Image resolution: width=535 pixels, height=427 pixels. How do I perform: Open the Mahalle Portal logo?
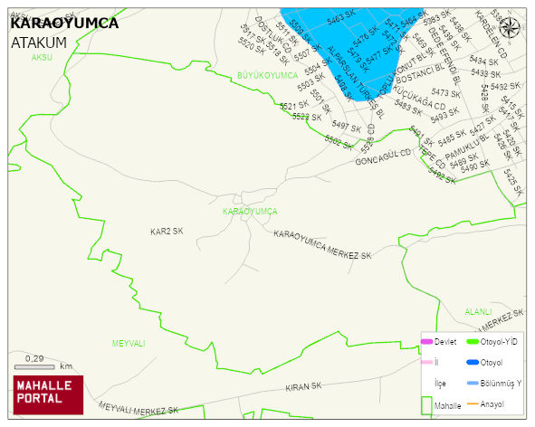(48, 394)
